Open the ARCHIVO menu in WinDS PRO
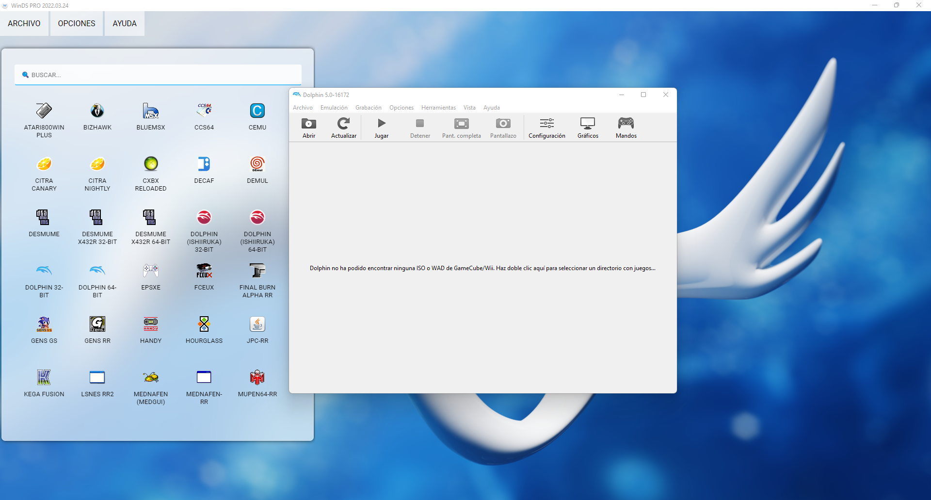Image resolution: width=931 pixels, height=500 pixels. [x=24, y=23]
